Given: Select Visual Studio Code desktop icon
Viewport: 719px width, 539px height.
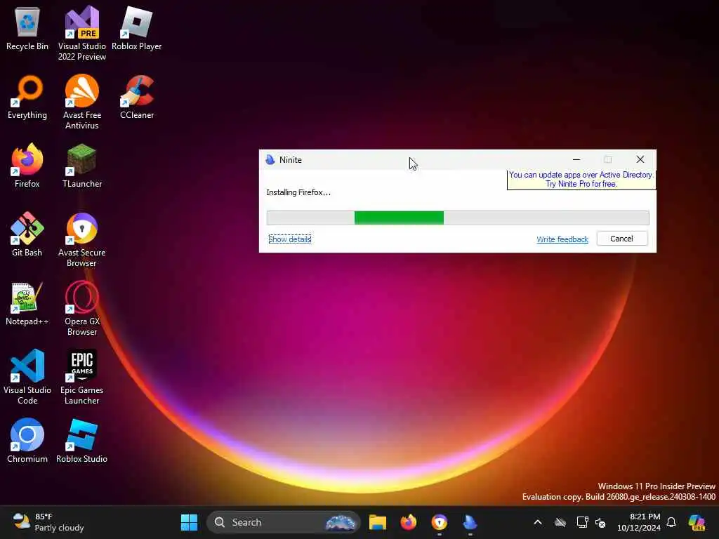Looking at the screenshot, I should (27, 377).
